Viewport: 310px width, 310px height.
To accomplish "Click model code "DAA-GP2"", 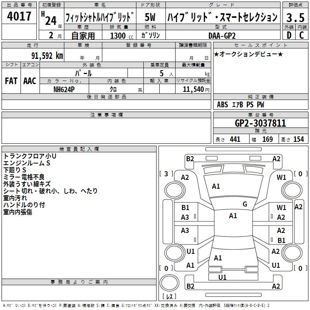I will pyautogui.click(x=222, y=36).
